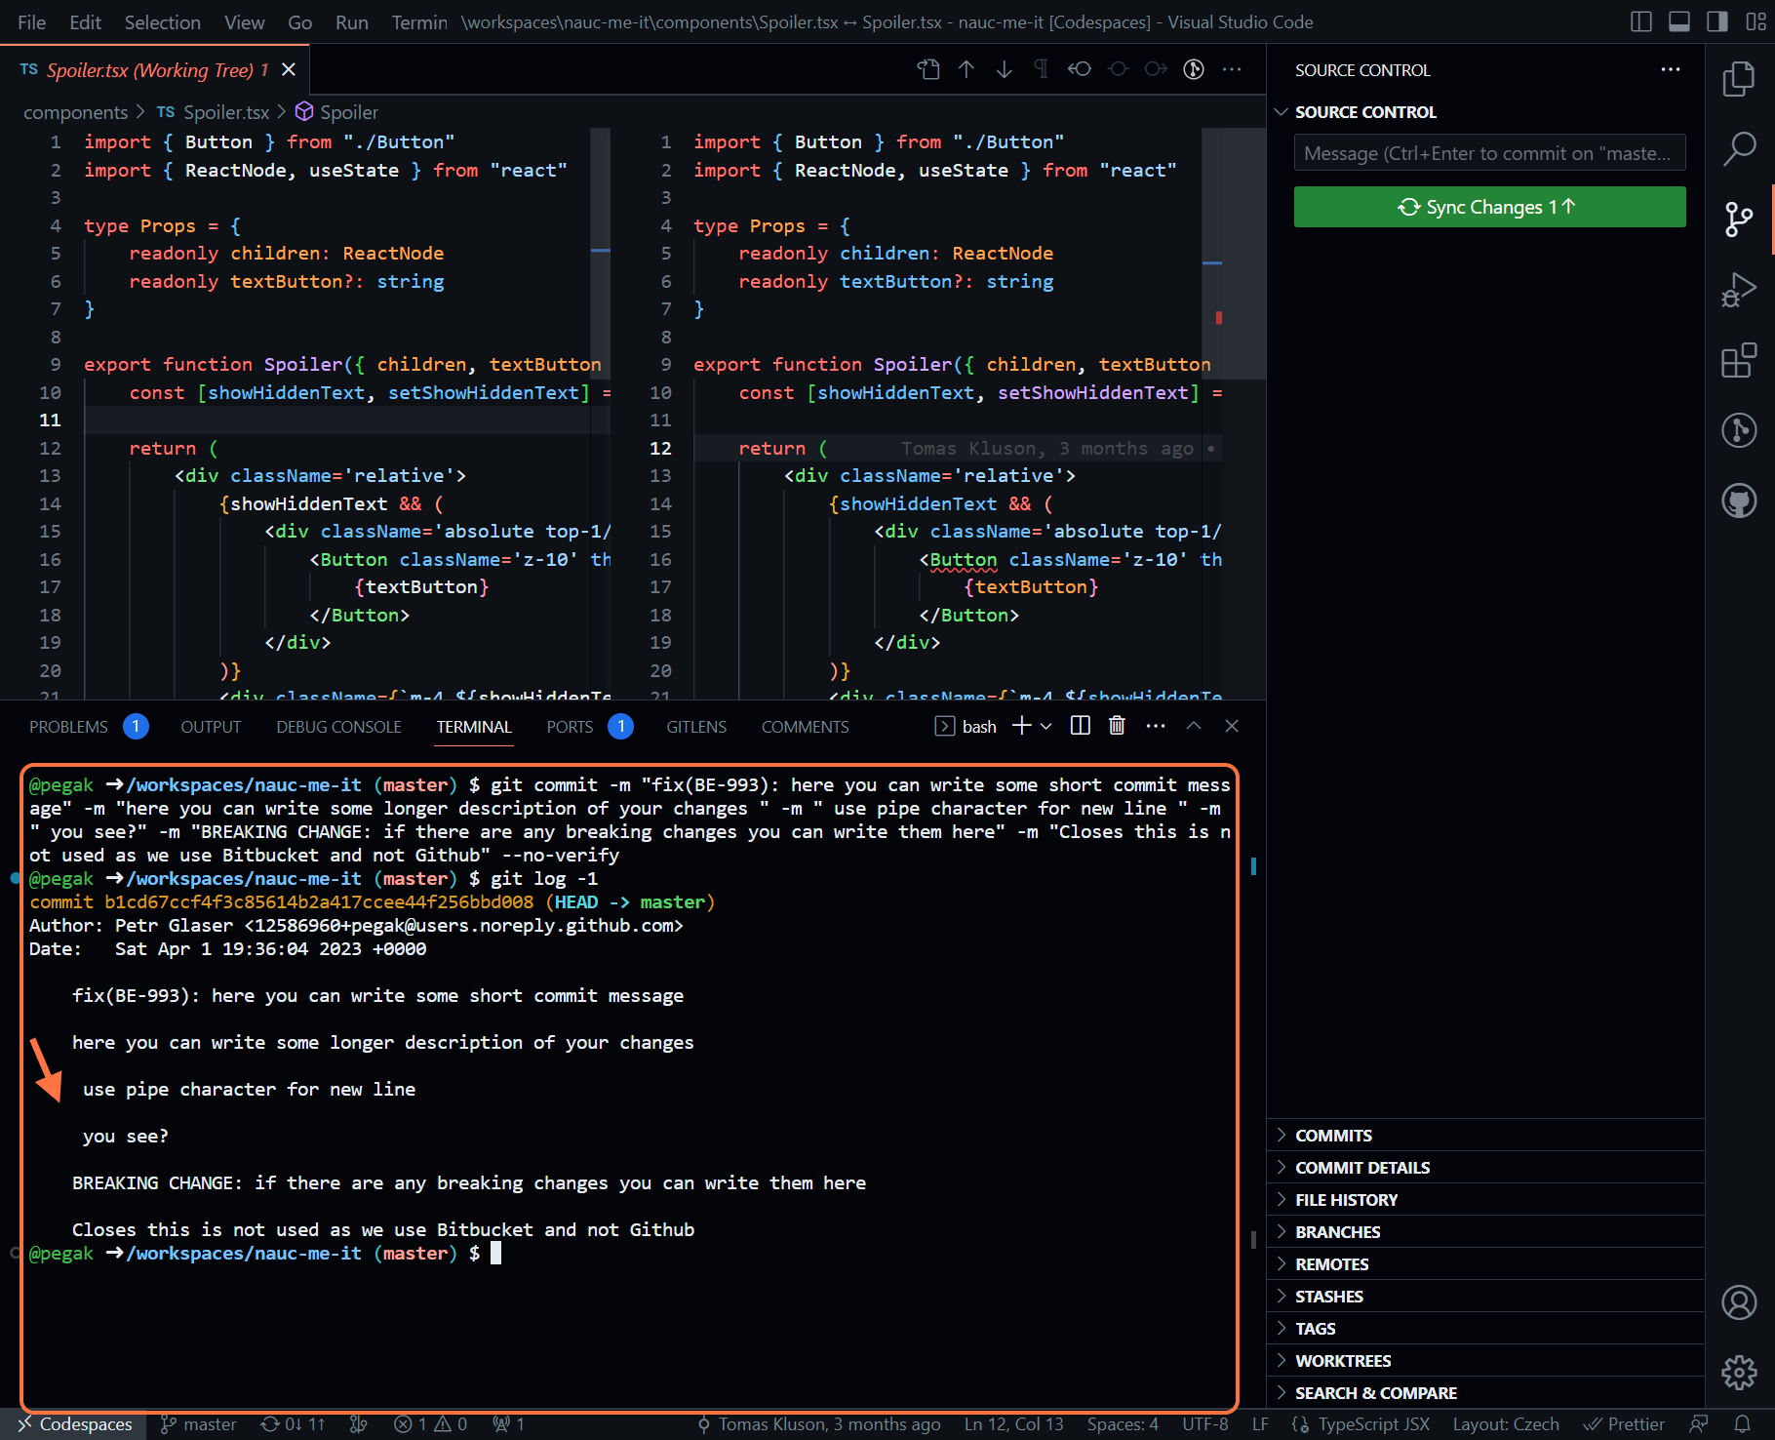Toggle the secondary side bar layout button
Viewport: 1775px width, 1440px height.
[x=1717, y=21]
